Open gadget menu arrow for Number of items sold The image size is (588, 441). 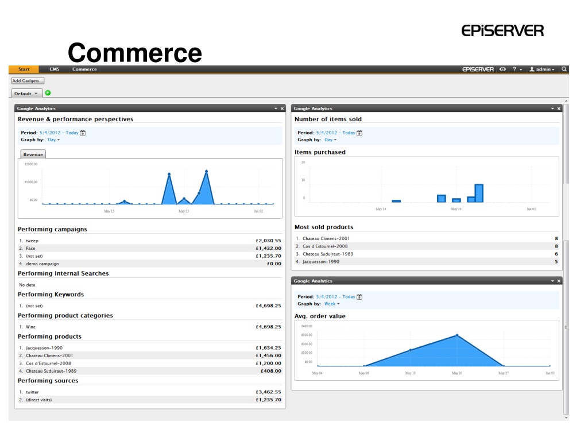point(552,109)
